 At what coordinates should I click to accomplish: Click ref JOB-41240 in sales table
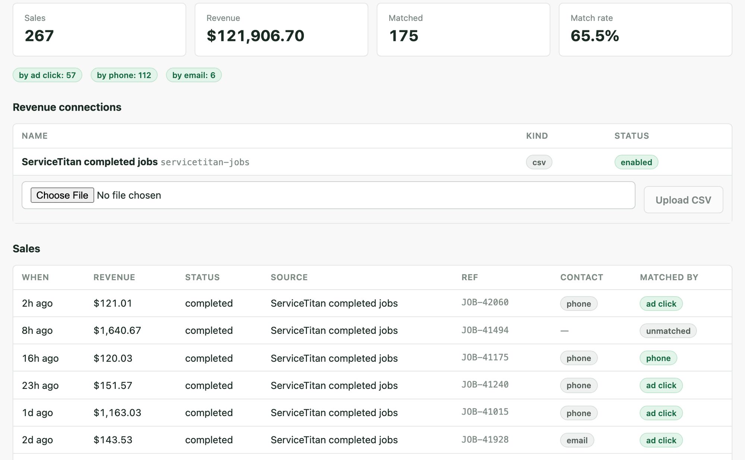tap(485, 384)
